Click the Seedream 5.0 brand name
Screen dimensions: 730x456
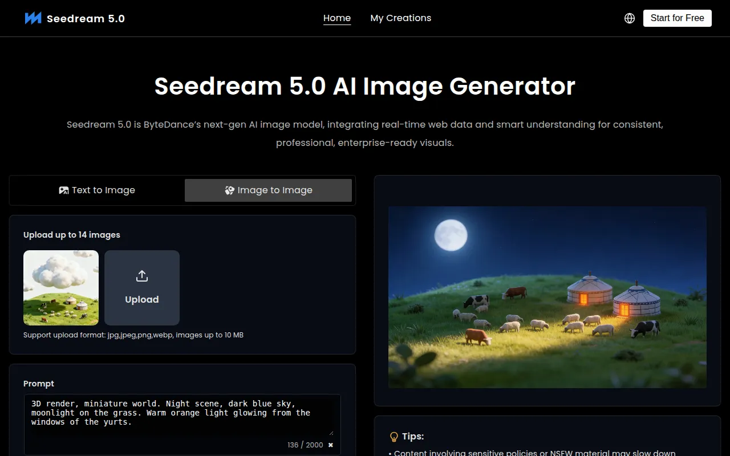click(x=86, y=18)
